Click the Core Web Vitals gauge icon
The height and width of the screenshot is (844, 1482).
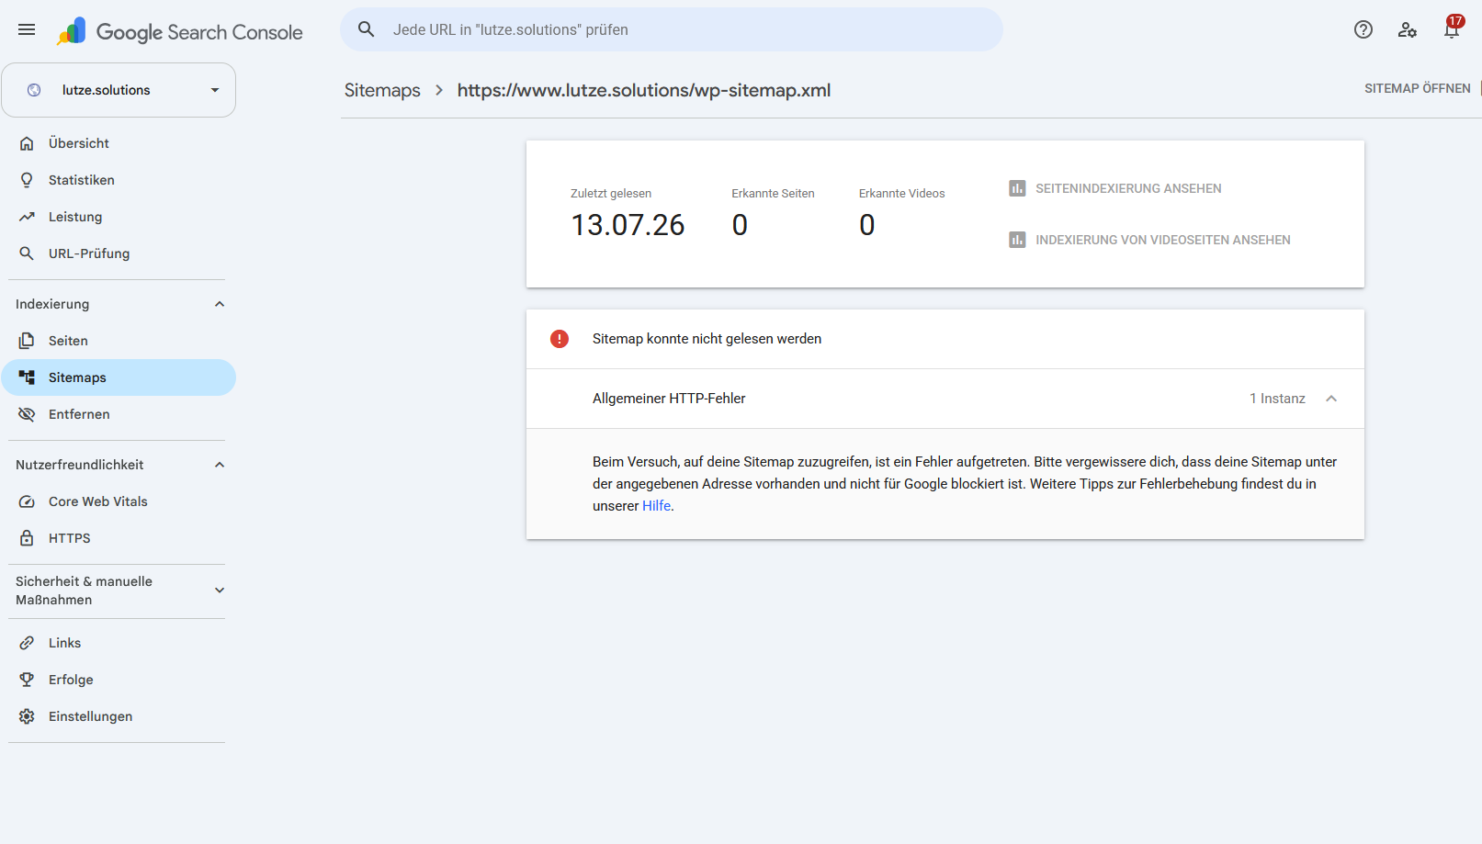tap(27, 501)
